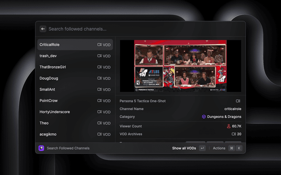
Task: Click the Dungeons & Dragons category icon
Action: click(x=204, y=117)
